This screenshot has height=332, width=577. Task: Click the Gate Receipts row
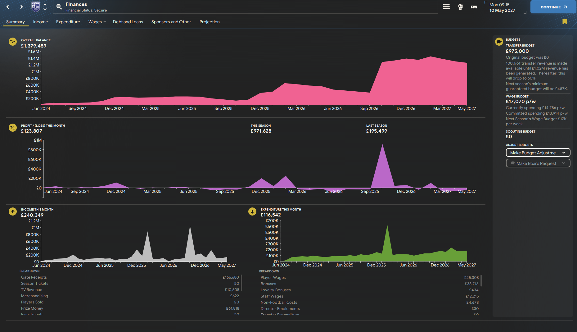pyautogui.click(x=130, y=277)
